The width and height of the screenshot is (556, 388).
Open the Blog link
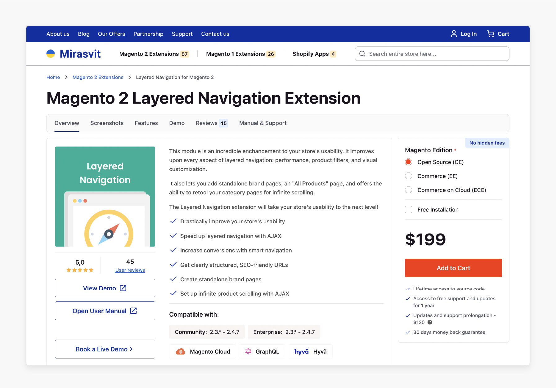point(84,34)
